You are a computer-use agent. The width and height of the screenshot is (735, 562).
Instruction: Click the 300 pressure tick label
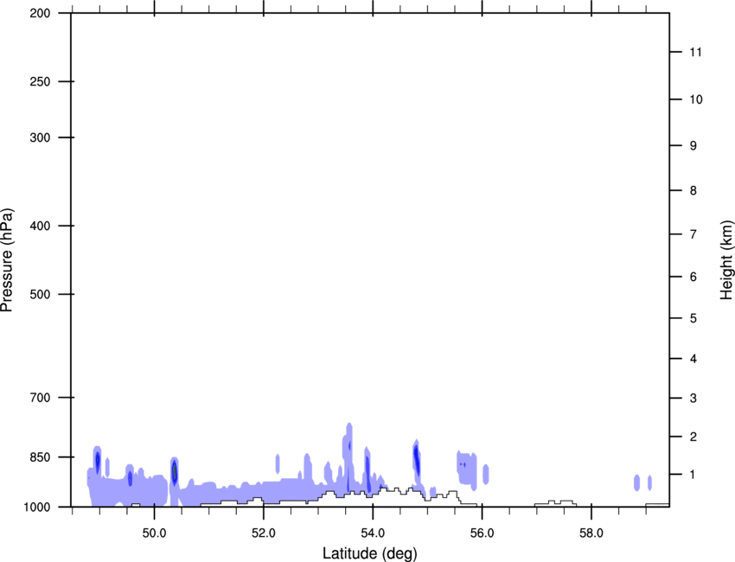click(40, 137)
